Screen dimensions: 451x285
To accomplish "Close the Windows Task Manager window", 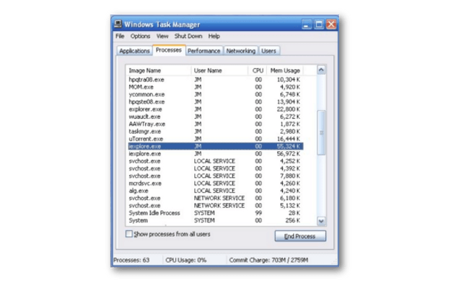I will [331, 24].
